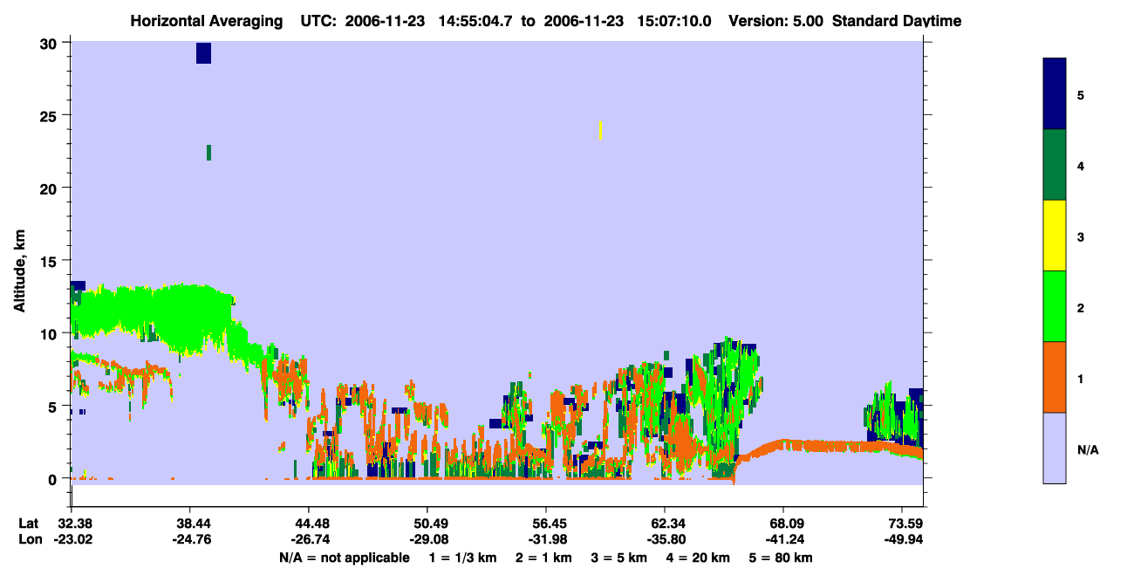
Task: Click the legend text '3 = 5 km'
Action: click(619, 558)
